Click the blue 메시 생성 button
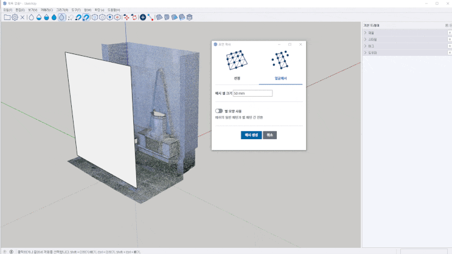 tap(251, 135)
